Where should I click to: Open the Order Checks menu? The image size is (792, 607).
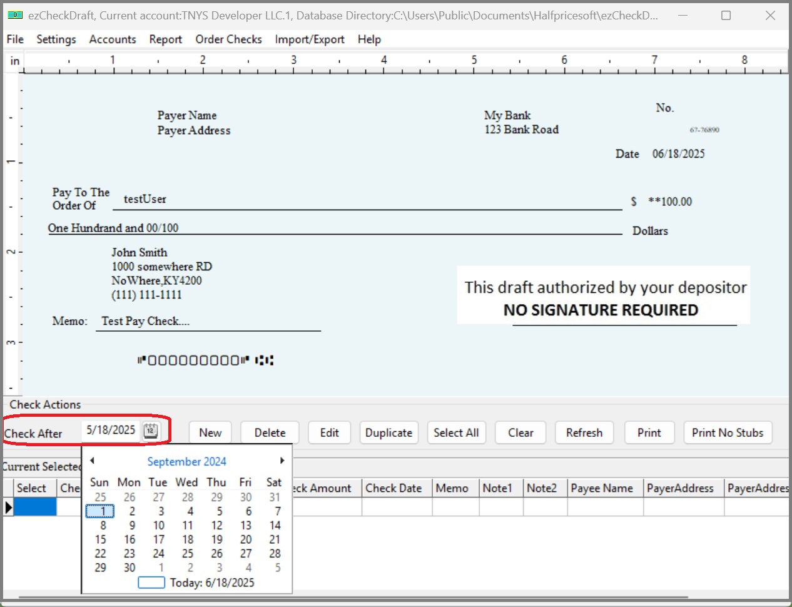pos(229,39)
